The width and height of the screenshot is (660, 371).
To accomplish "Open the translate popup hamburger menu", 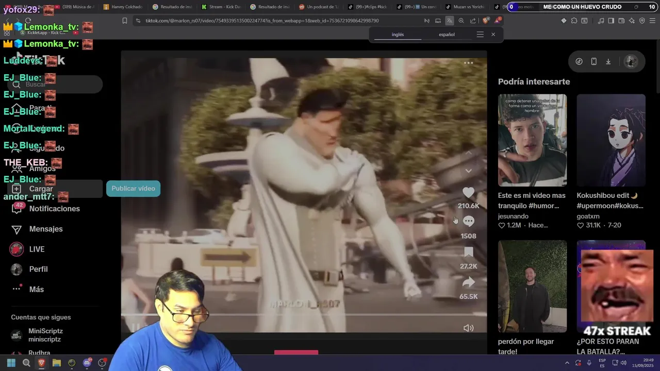I will [480, 35].
